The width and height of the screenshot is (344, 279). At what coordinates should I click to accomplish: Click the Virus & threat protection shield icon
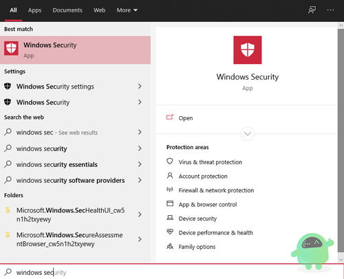pyautogui.click(x=170, y=161)
